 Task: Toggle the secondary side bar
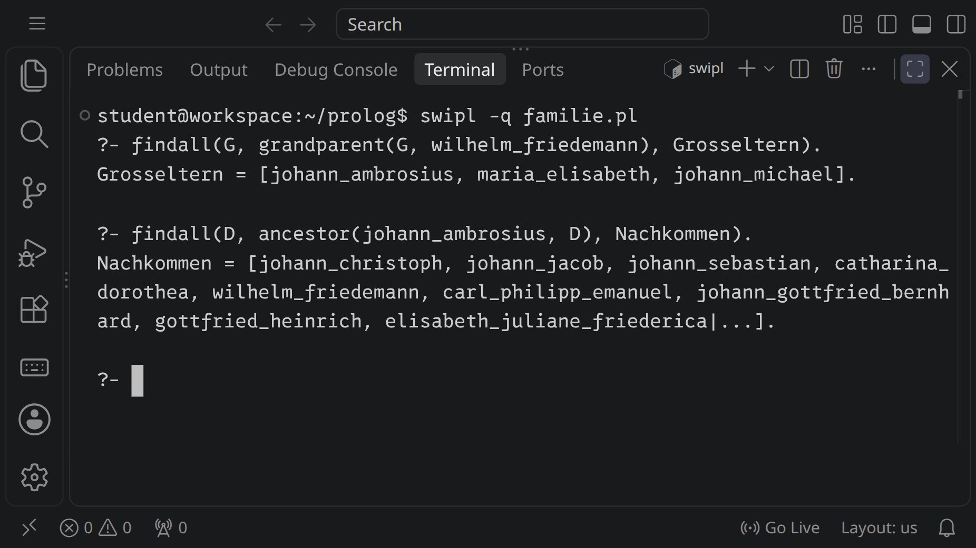(x=956, y=24)
